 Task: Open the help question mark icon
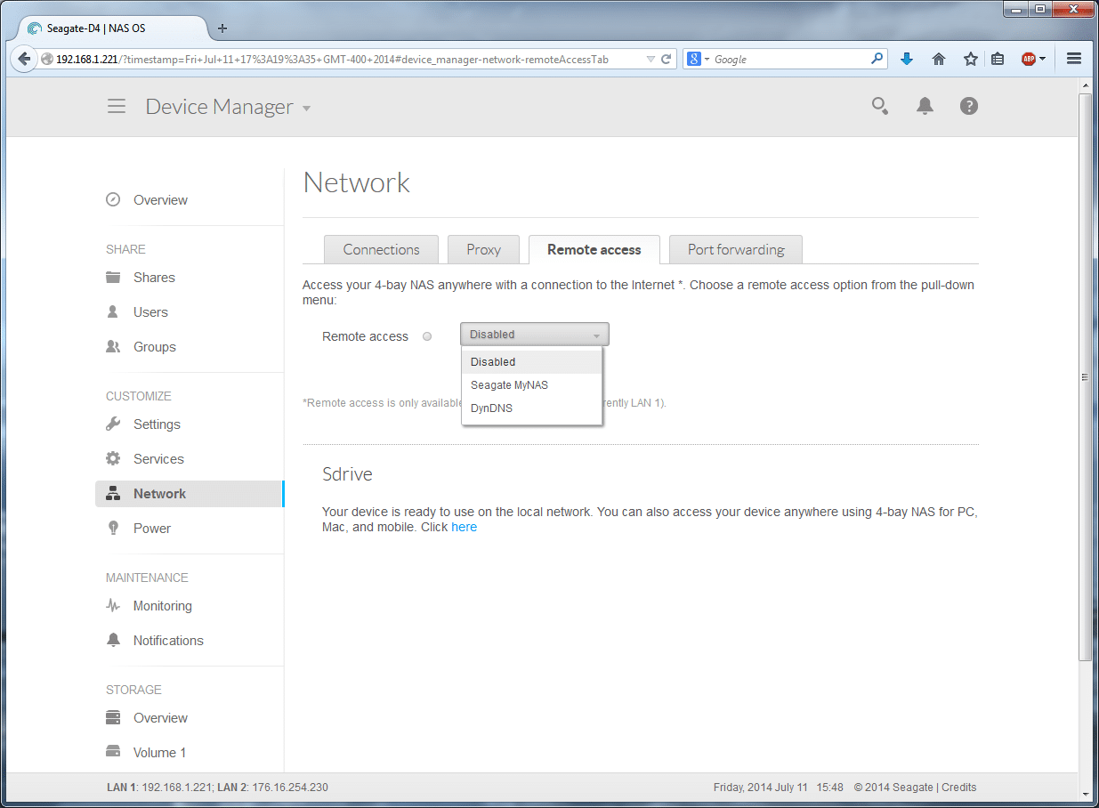(969, 107)
